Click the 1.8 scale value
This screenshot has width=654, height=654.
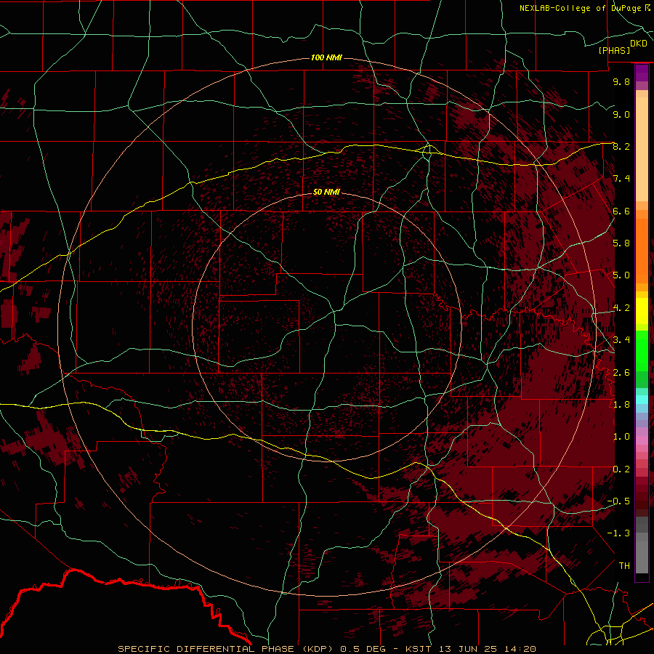click(x=621, y=405)
